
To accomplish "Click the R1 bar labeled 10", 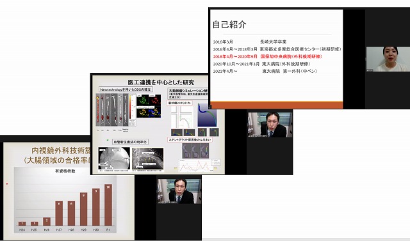I will pos(108,205).
